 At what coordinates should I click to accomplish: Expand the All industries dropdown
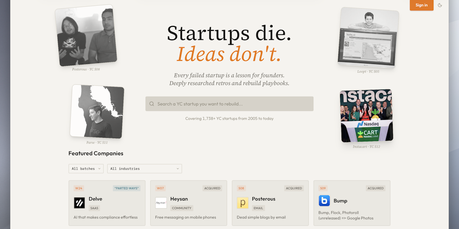tap(144, 169)
